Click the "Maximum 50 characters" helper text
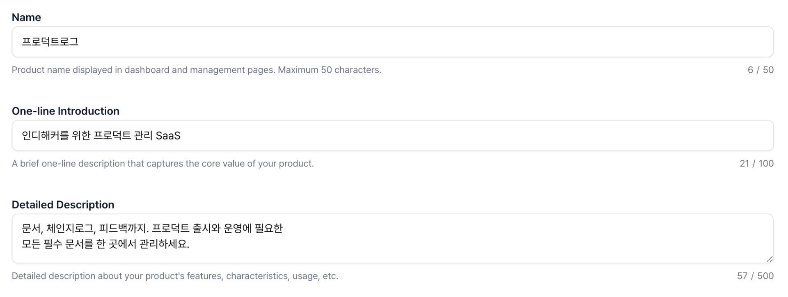 [x=329, y=70]
